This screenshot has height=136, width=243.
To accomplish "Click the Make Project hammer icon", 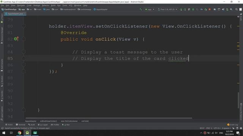I will 141,9.
